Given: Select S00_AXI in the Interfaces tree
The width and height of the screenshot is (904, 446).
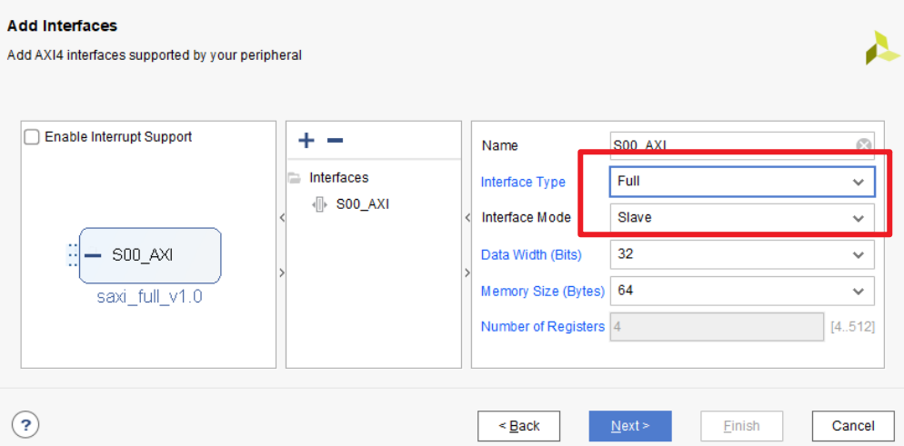Looking at the screenshot, I should (x=363, y=204).
